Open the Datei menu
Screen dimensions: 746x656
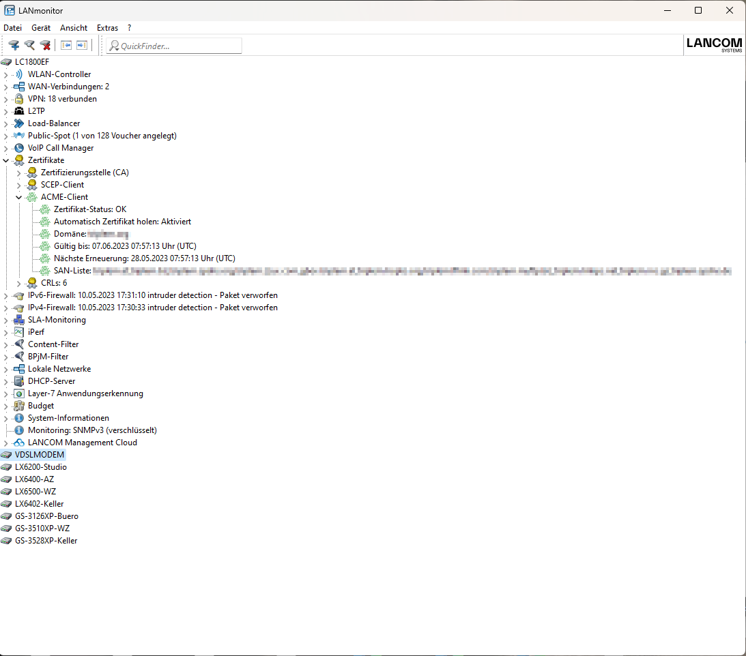13,28
